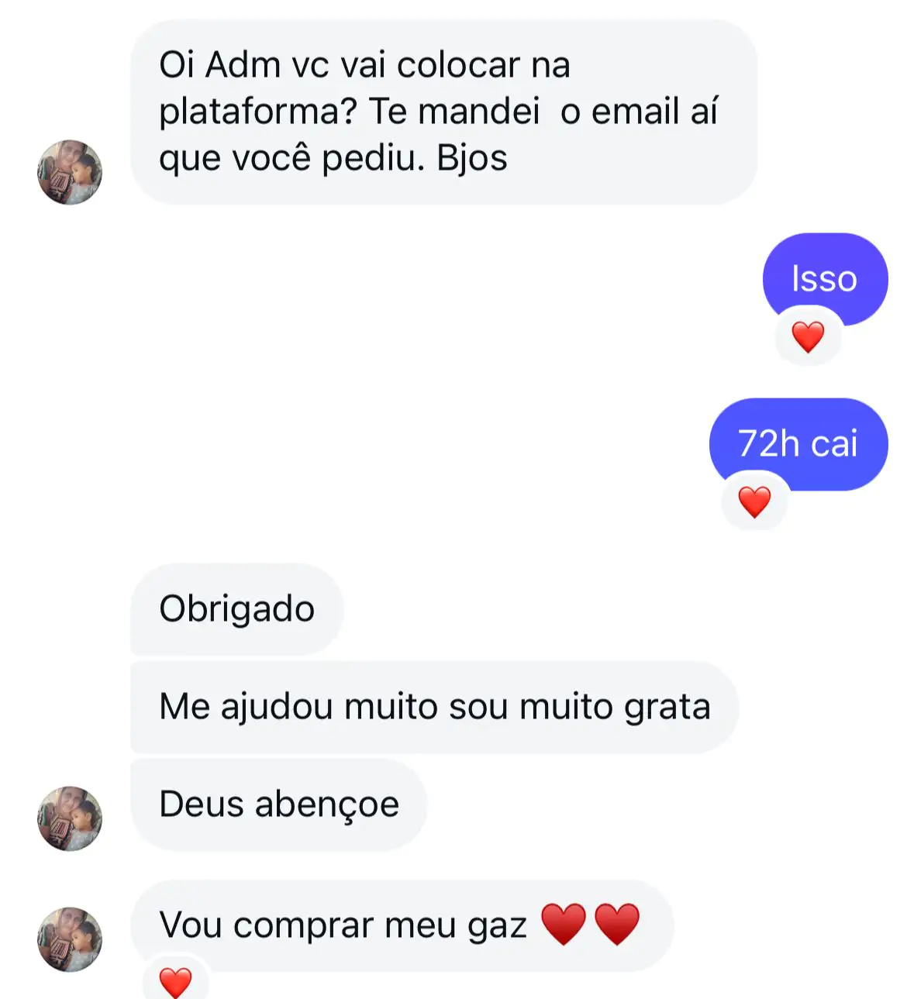
Task: Open sender avatar next to "Vou comprar meu gaz"
Action: pyautogui.click(x=70, y=939)
